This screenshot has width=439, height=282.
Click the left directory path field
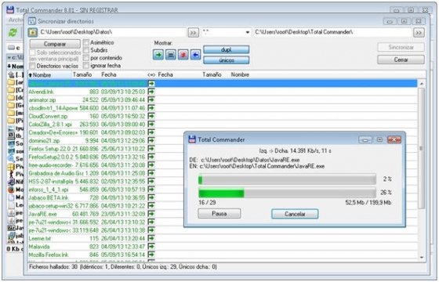[112, 32]
